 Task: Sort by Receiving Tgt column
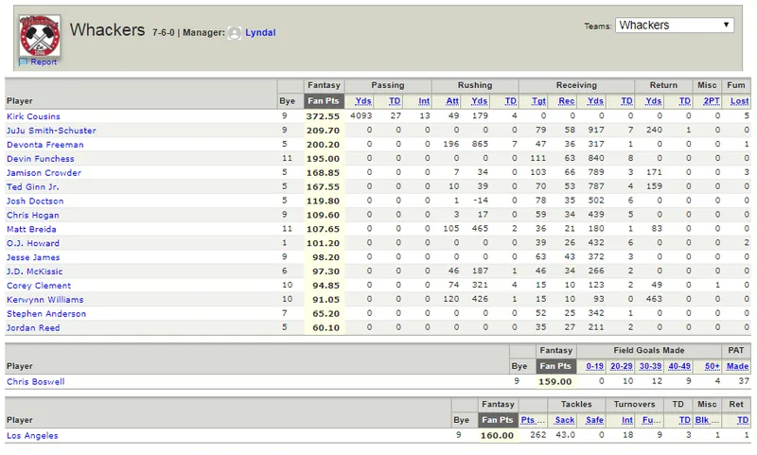click(538, 101)
